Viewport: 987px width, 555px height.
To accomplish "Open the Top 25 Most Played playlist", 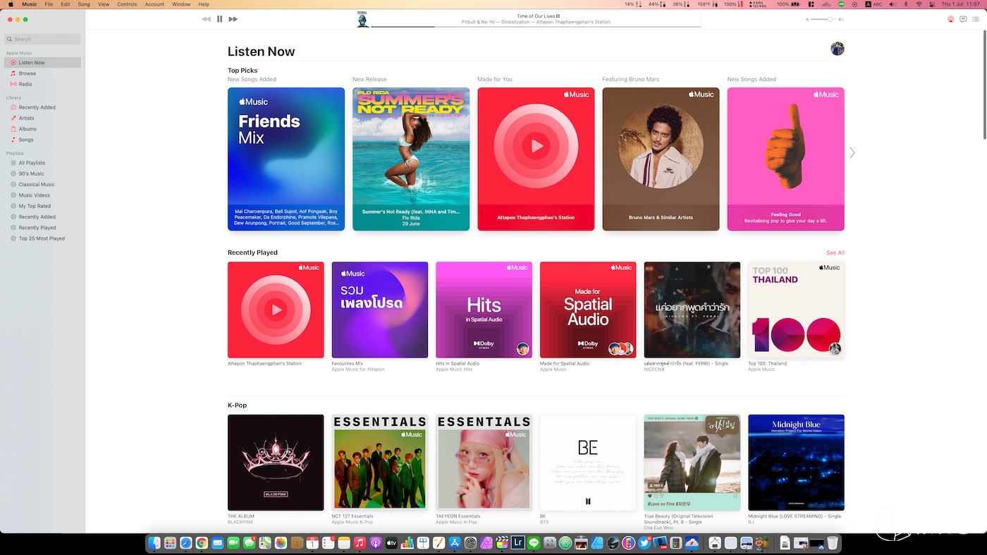I will pyautogui.click(x=42, y=238).
